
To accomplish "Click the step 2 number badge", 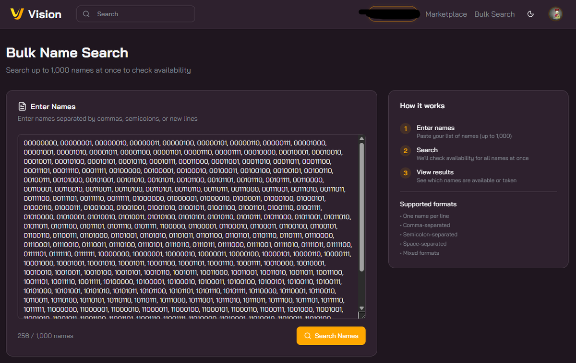I will [406, 151].
